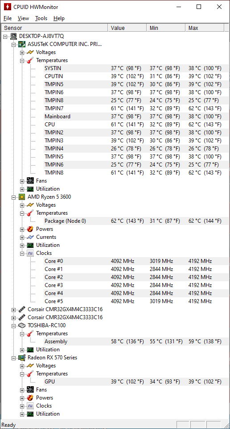This screenshot has width=230, height=429.
Task: Collapse the Radeon RX 570 Series node
Action: [x=14, y=358]
